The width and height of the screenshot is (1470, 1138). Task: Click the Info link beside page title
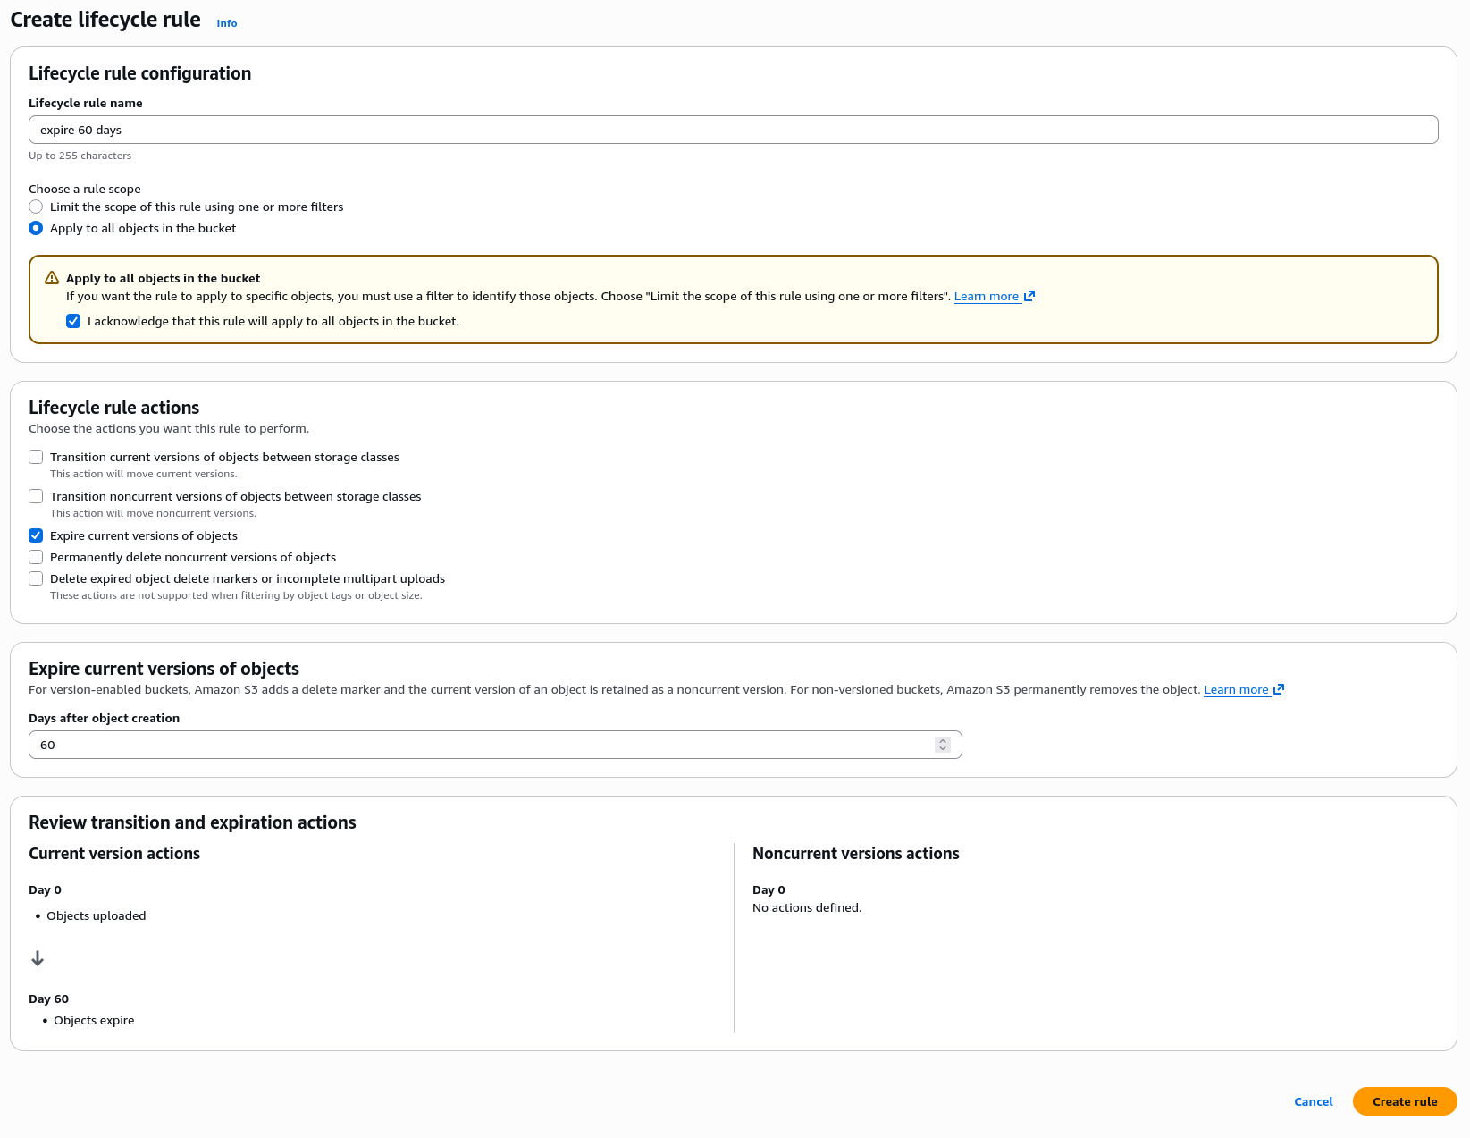point(226,23)
